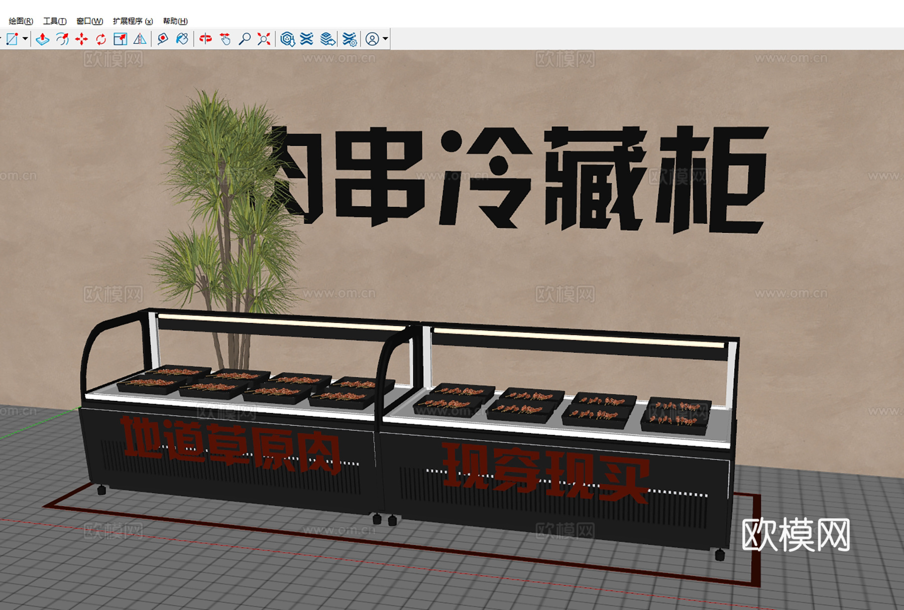Open the Extension Manager gear icon
Screen dimensions: 904x610
350,39
